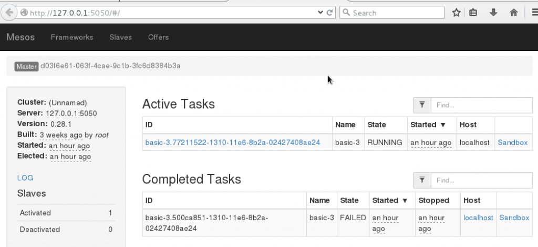
Task: Open the browser hamburger menu
Action: coord(530,12)
